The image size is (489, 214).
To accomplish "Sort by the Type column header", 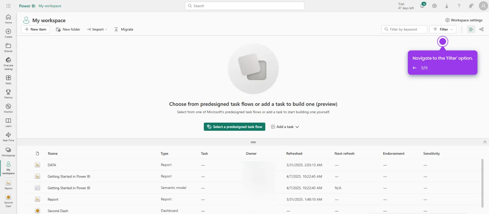I will click(164, 153).
